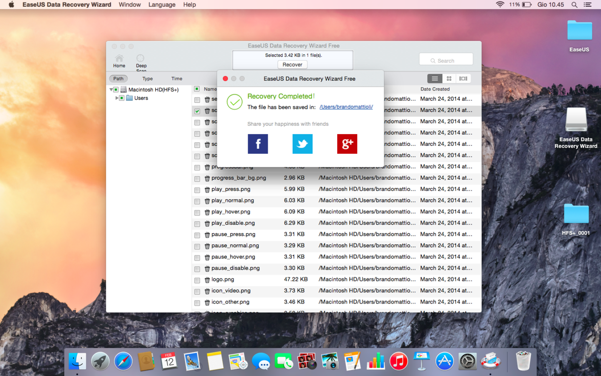Tick checkbox for progress_bar_bg.png
The height and width of the screenshot is (376, 601).
click(x=197, y=179)
